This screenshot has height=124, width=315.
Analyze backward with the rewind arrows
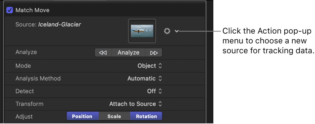103,53
